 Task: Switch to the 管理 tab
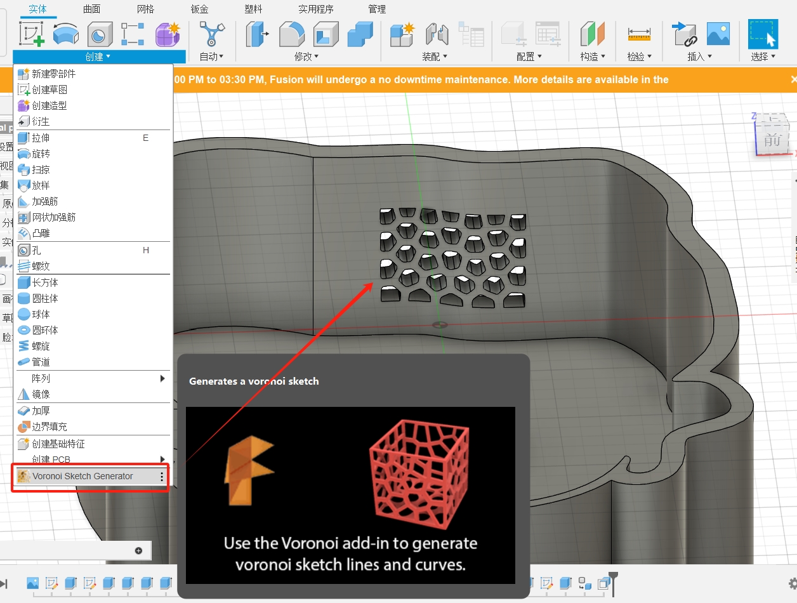(377, 9)
